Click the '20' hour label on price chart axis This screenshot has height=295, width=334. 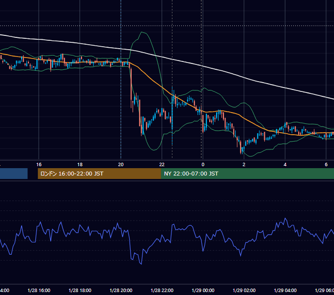[x=121, y=164]
